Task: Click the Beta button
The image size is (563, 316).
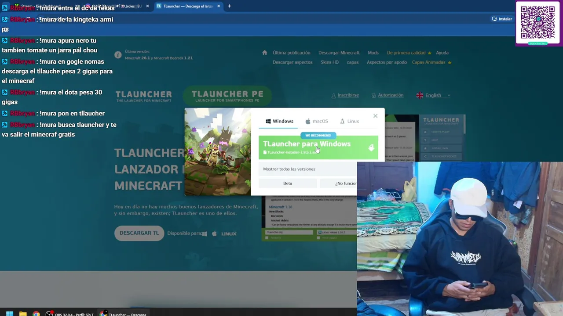Action: coord(288,183)
